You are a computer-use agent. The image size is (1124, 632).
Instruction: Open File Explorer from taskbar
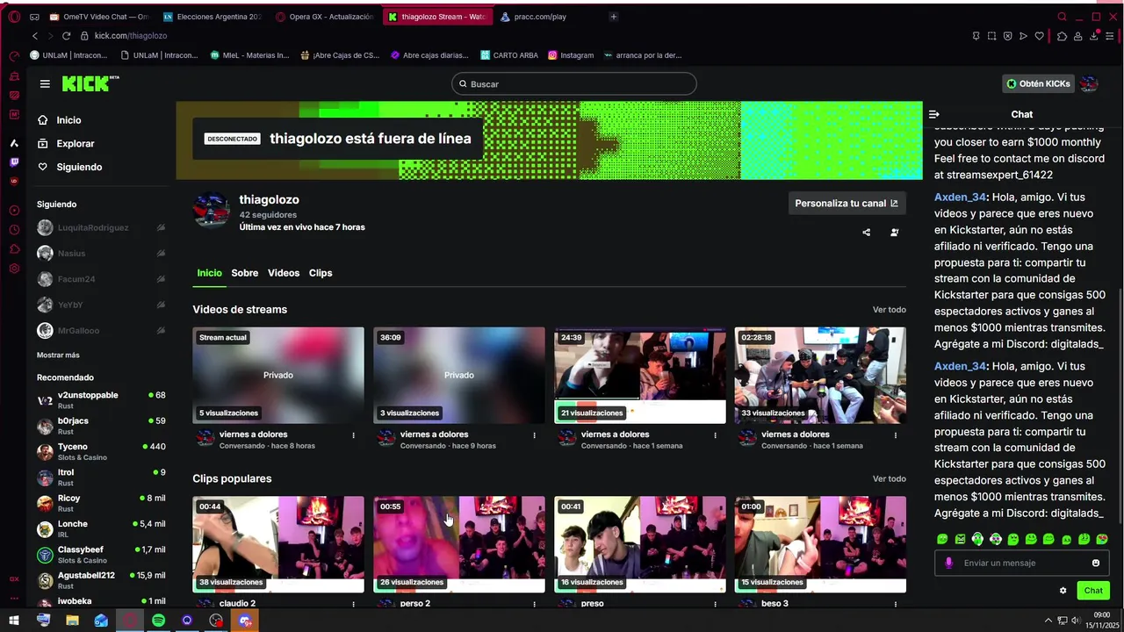coord(72,621)
